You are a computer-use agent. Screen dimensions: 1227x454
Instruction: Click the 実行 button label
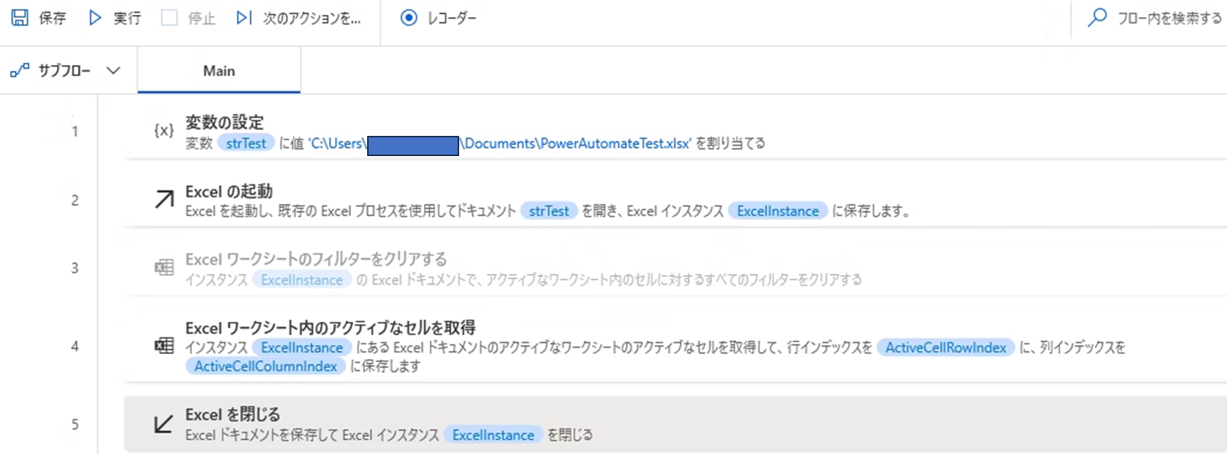point(127,18)
